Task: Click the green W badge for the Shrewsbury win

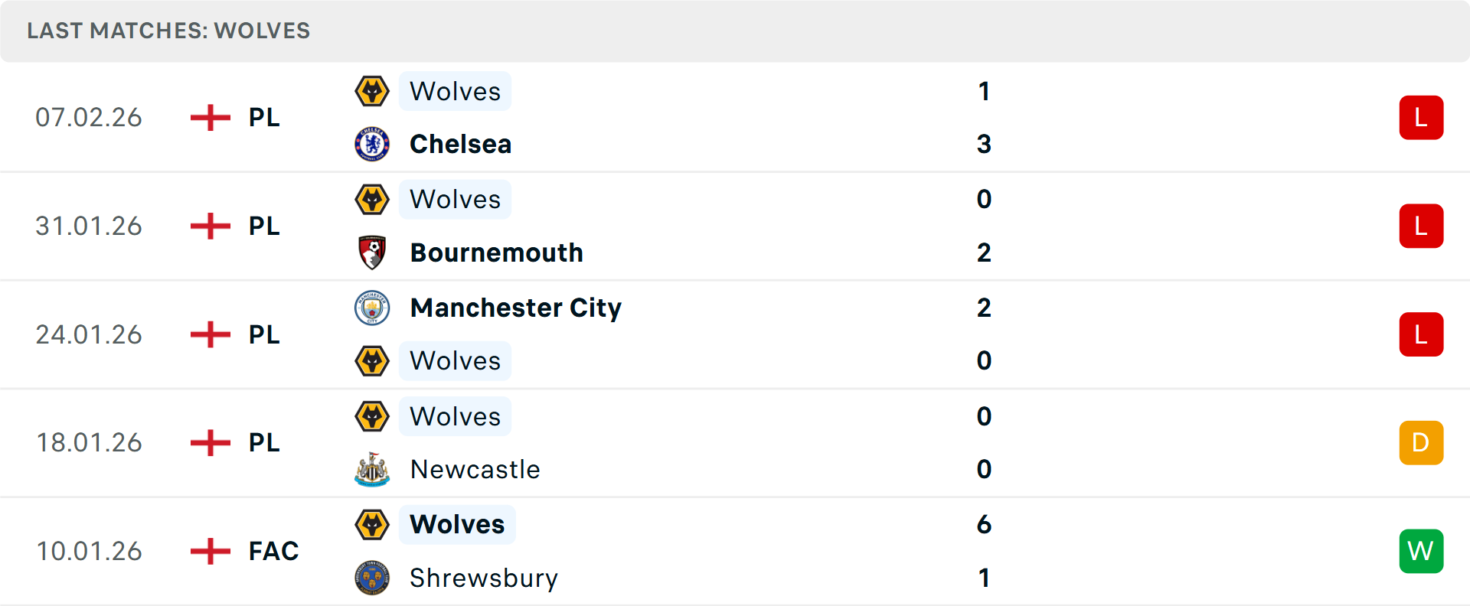Action: click(x=1421, y=551)
